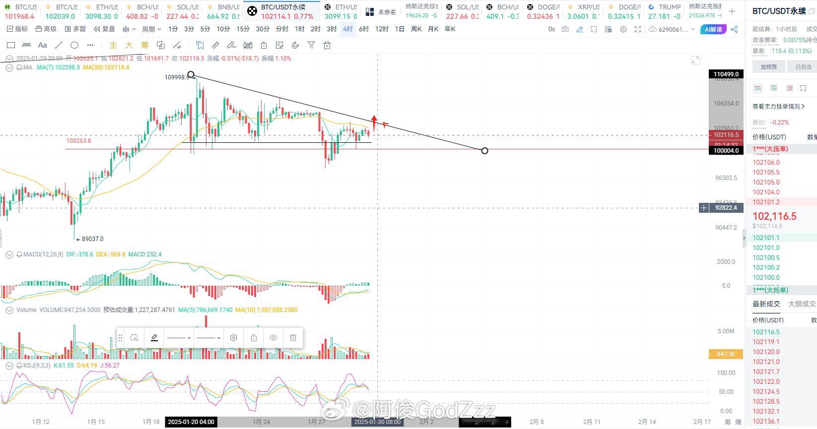Switch order book to combined view icon
817x429 pixels.
coord(757,88)
